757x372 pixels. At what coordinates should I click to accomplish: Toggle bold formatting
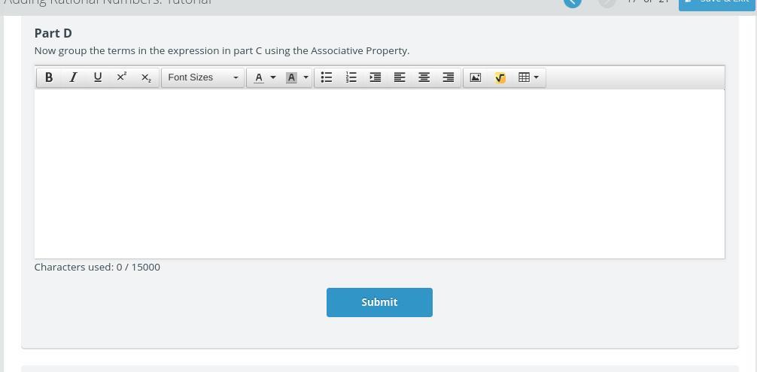pyautogui.click(x=49, y=77)
